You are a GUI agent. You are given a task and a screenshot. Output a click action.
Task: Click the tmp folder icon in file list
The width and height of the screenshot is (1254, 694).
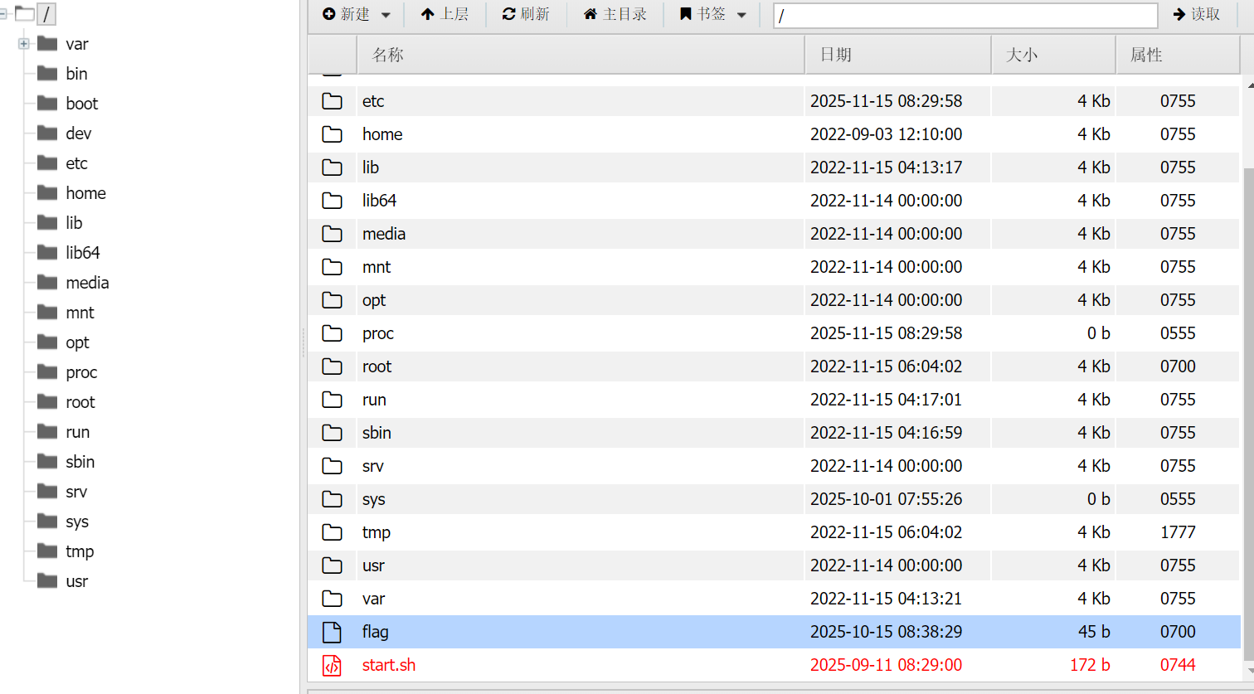click(x=332, y=532)
